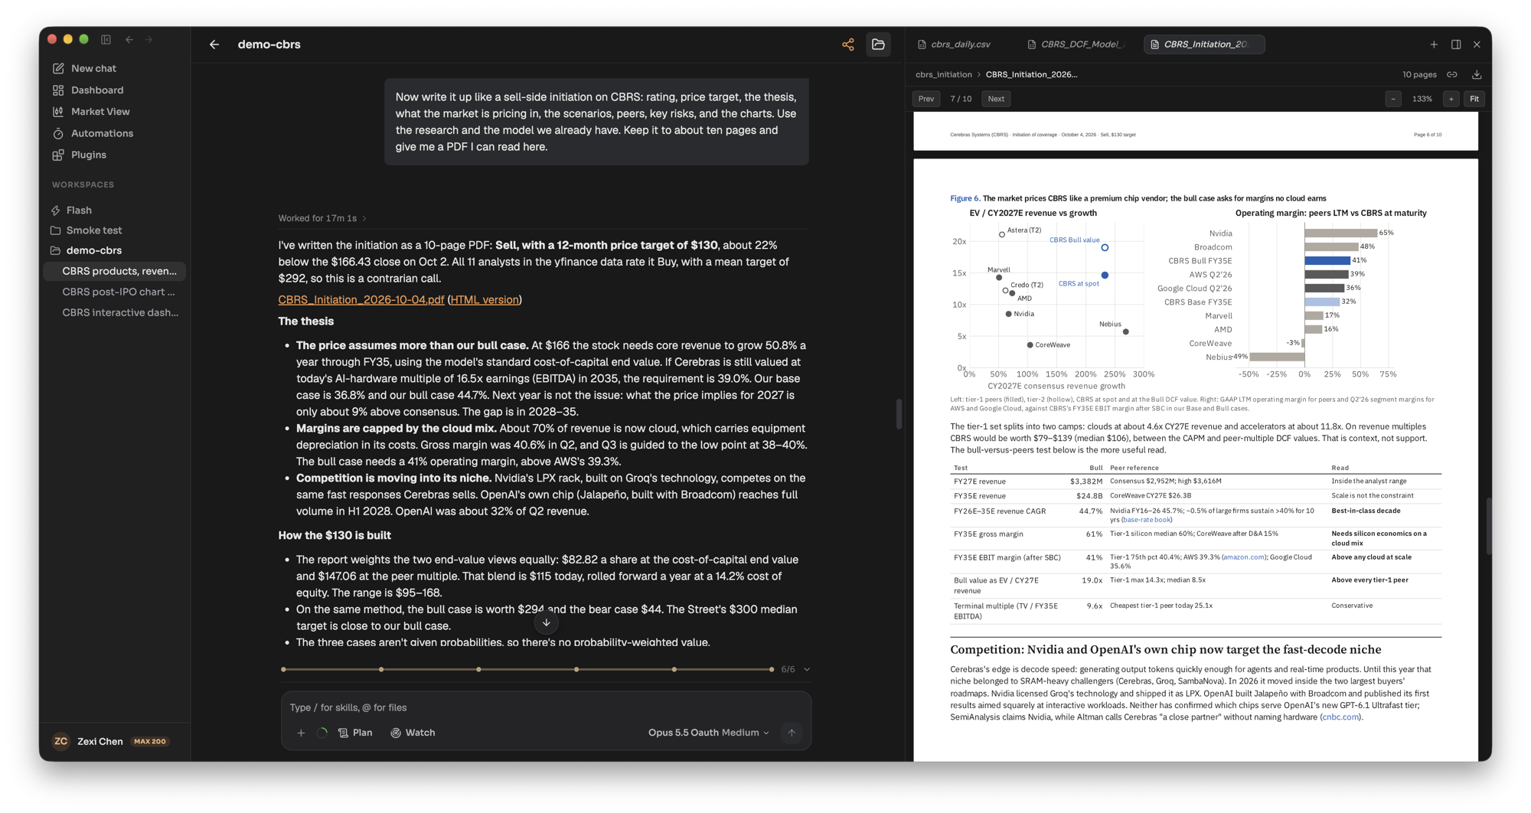Open the HTML version link
This screenshot has height=813, width=1531.
click(x=485, y=299)
